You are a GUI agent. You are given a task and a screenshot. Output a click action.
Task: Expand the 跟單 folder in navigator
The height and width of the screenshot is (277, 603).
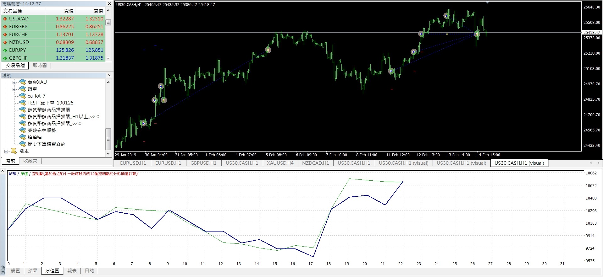click(14, 89)
